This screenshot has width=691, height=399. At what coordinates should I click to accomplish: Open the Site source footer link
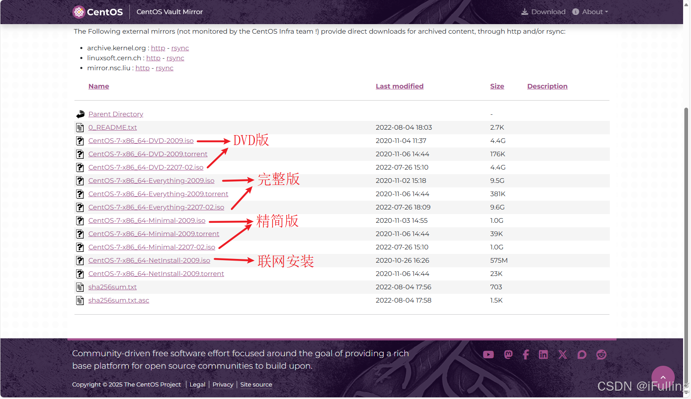pyautogui.click(x=256, y=385)
